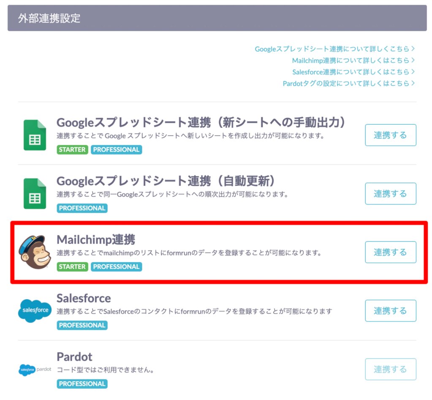Open Mailchimp連携について詳しくはこちら link

click(x=353, y=60)
